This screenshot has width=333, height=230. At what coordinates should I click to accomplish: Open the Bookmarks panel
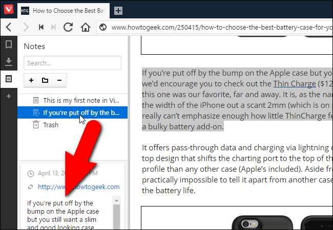click(9, 44)
